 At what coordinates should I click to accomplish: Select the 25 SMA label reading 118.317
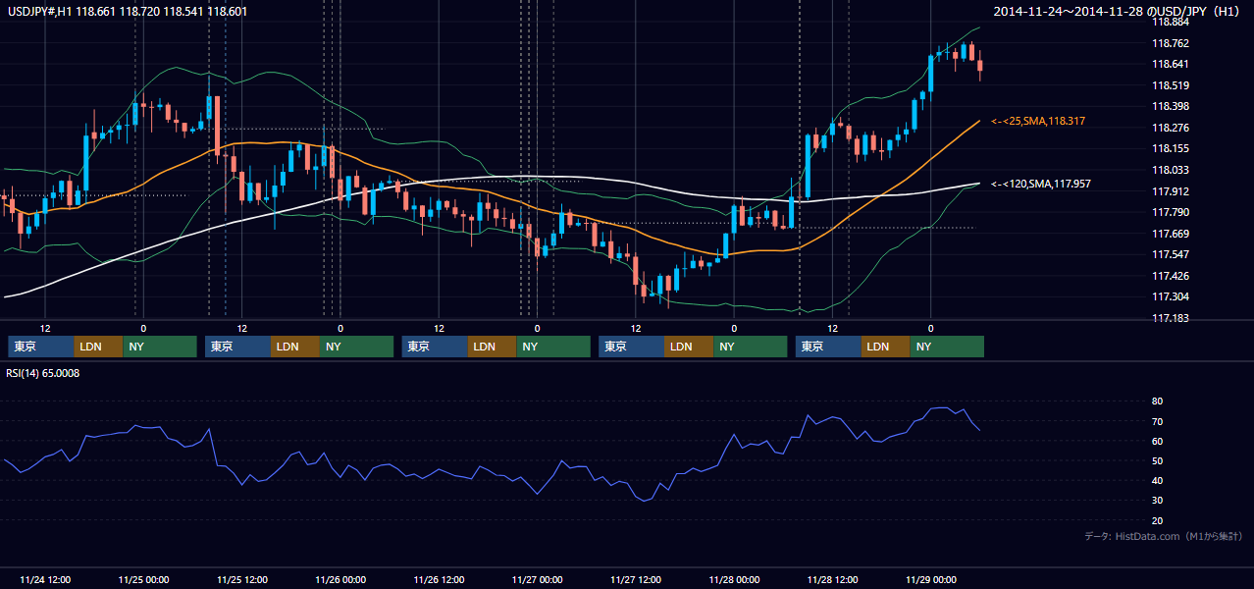[x=1038, y=121]
